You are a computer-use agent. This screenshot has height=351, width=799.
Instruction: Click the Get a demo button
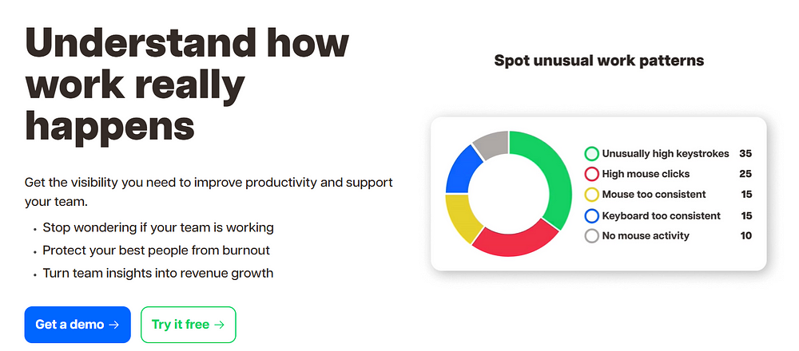pos(78,325)
